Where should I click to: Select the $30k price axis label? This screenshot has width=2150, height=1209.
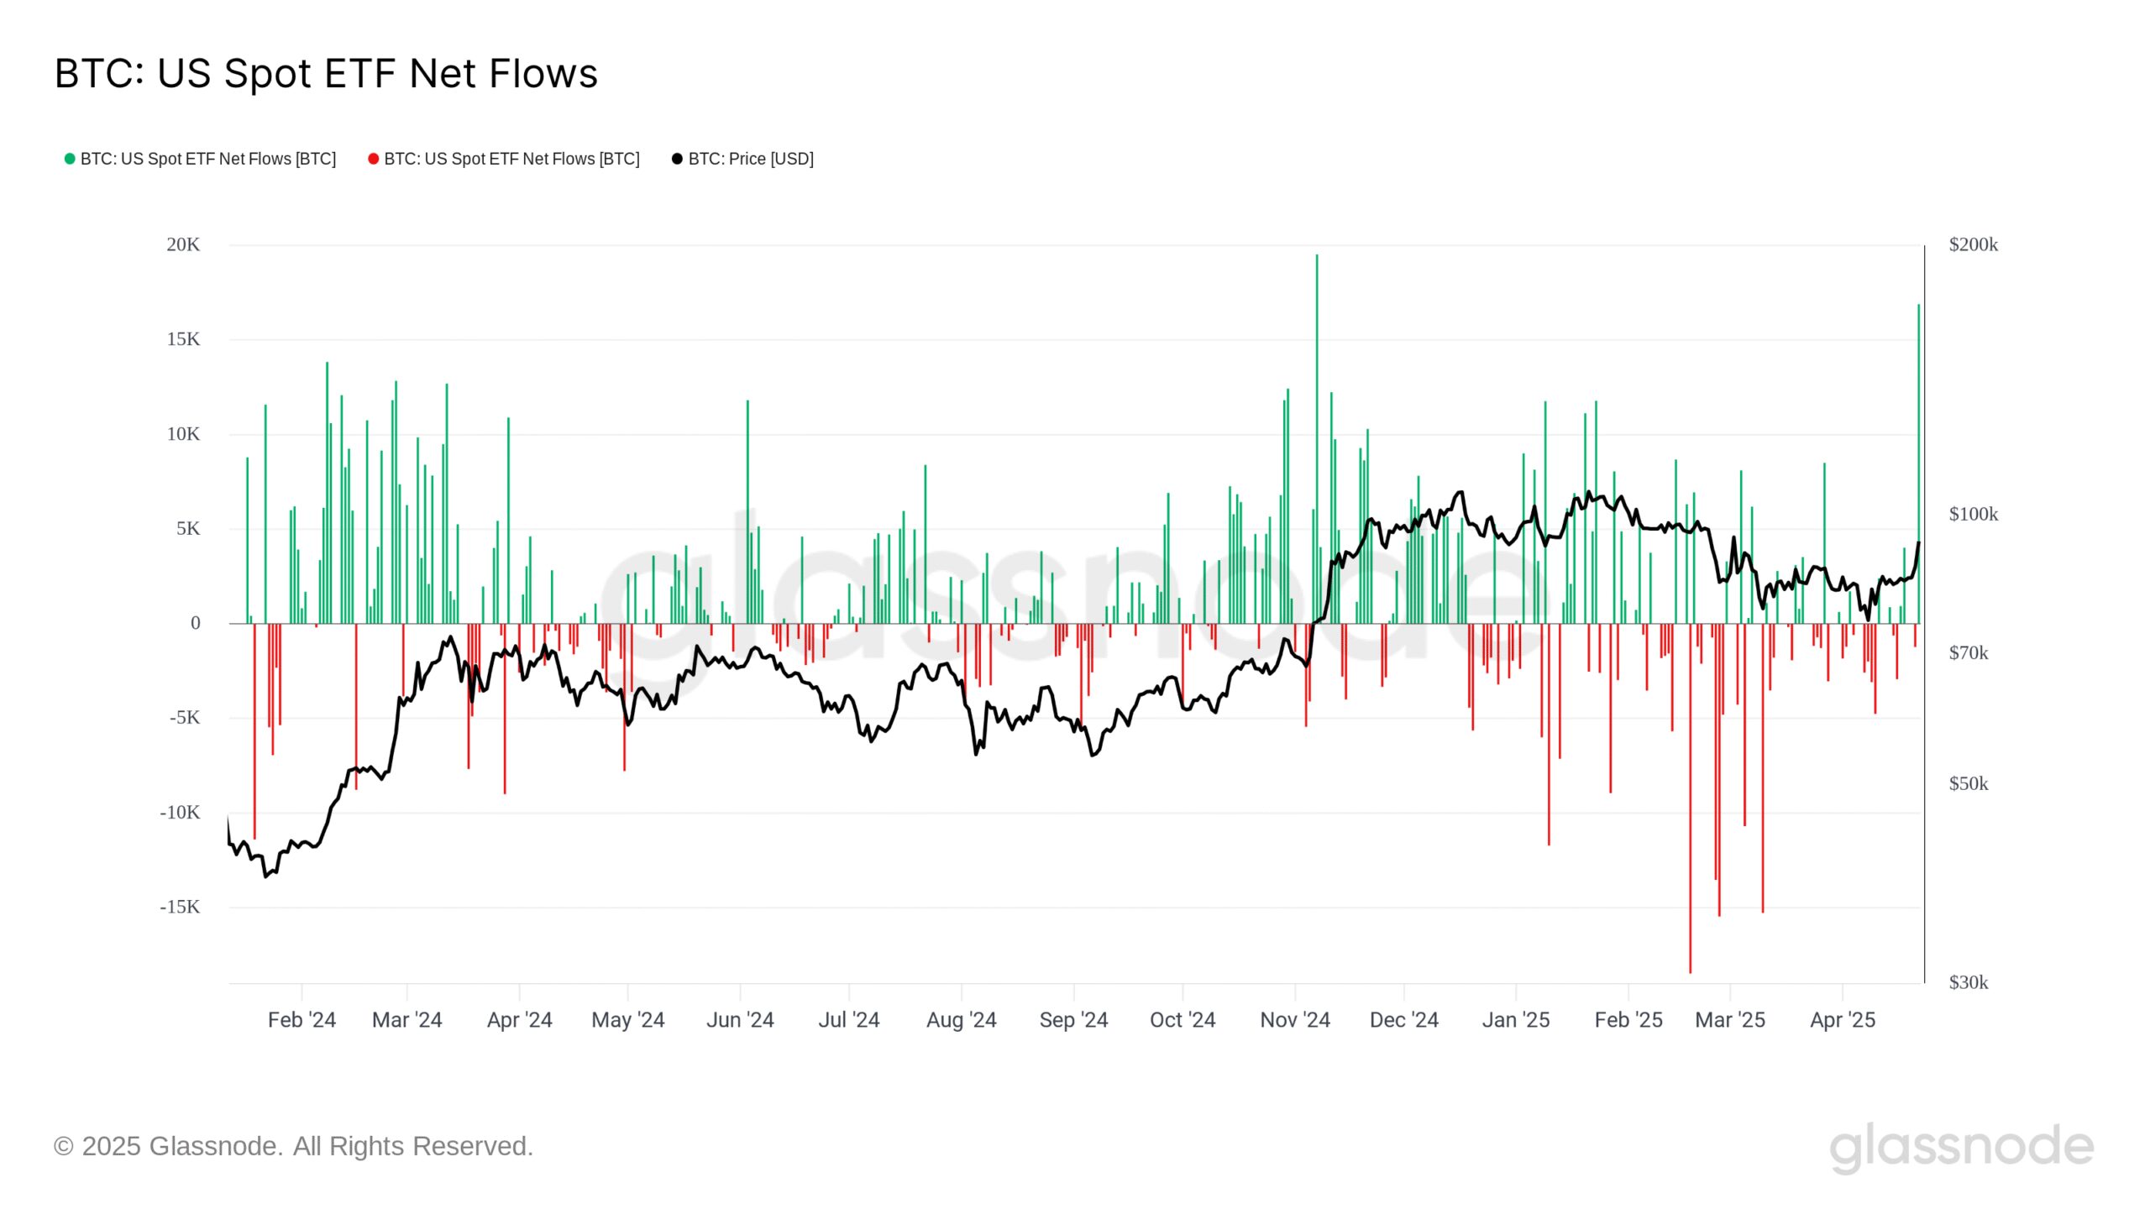point(1968,982)
